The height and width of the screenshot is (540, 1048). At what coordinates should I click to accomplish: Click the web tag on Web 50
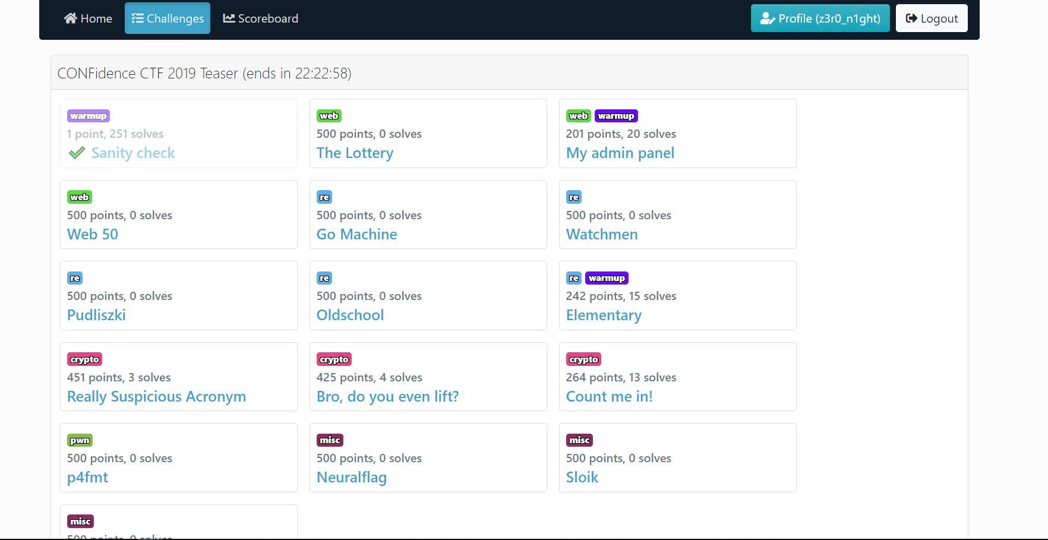point(80,197)
